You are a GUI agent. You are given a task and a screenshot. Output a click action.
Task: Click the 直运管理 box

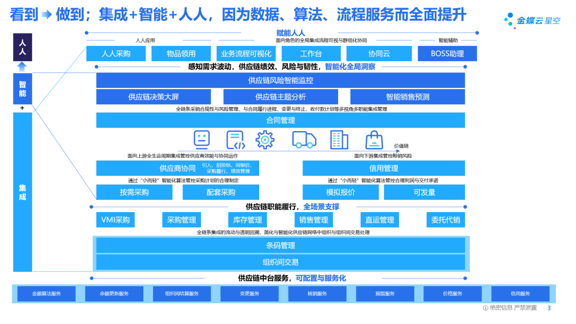coord(380,220)
